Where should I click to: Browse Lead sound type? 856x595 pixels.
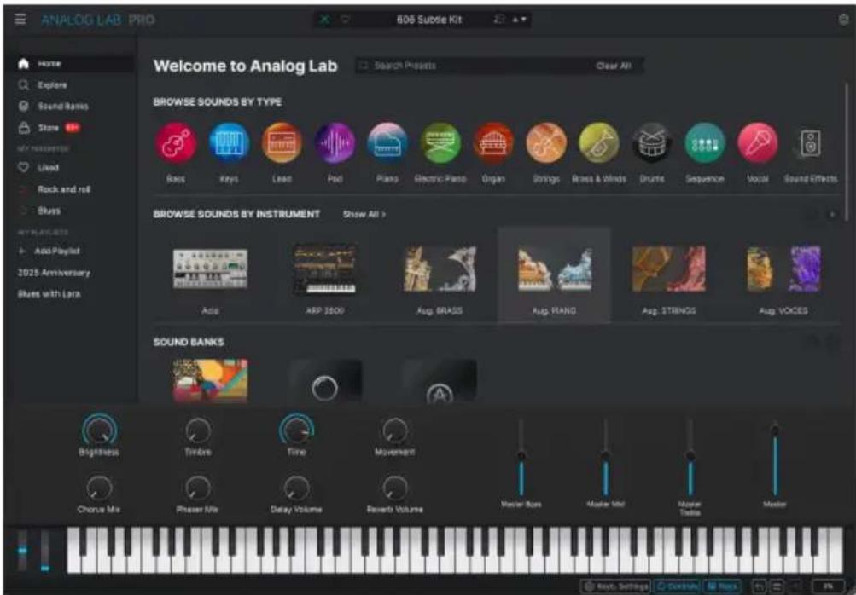pyautogui.click(x=282, y=143)
